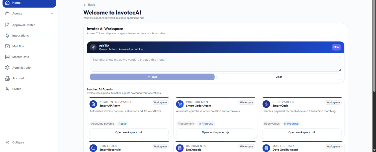Image resolution: width=376 pixels, height=152 pixels.
Task: Click the Mail Box envelope icon
Action: (7, 46)
